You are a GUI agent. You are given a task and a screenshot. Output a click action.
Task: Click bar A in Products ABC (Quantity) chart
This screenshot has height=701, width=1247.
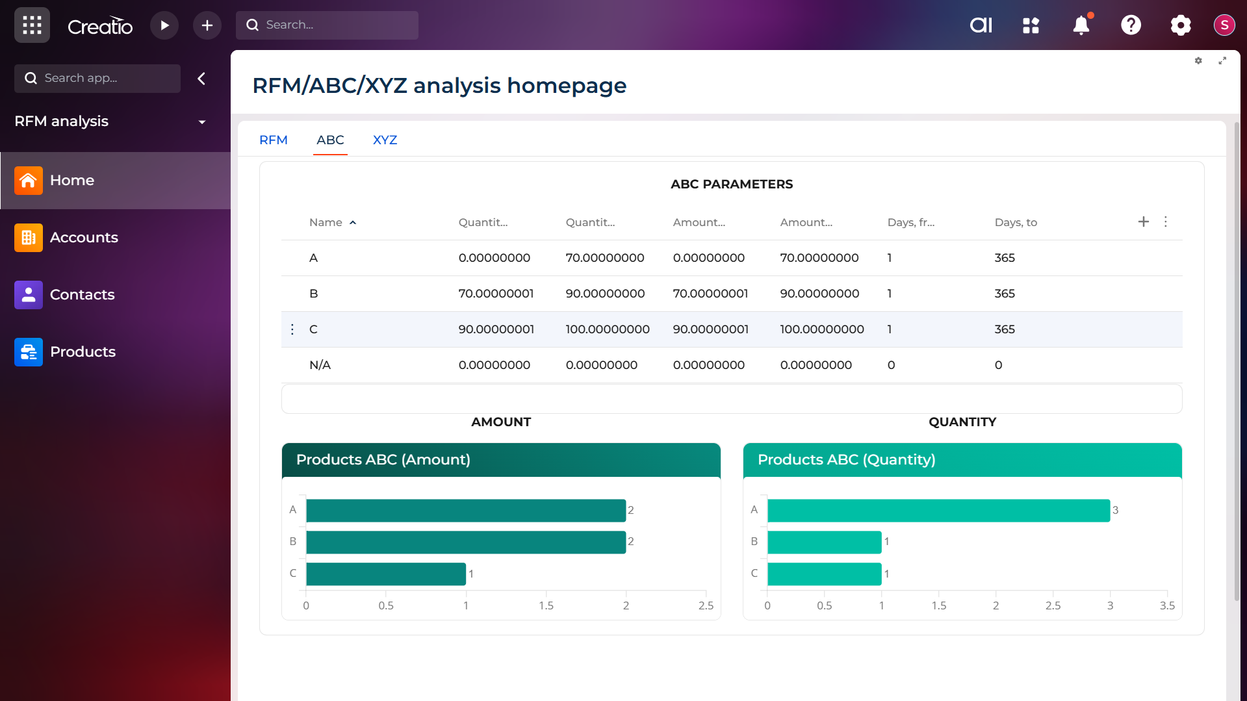click(x=938, y=510)
